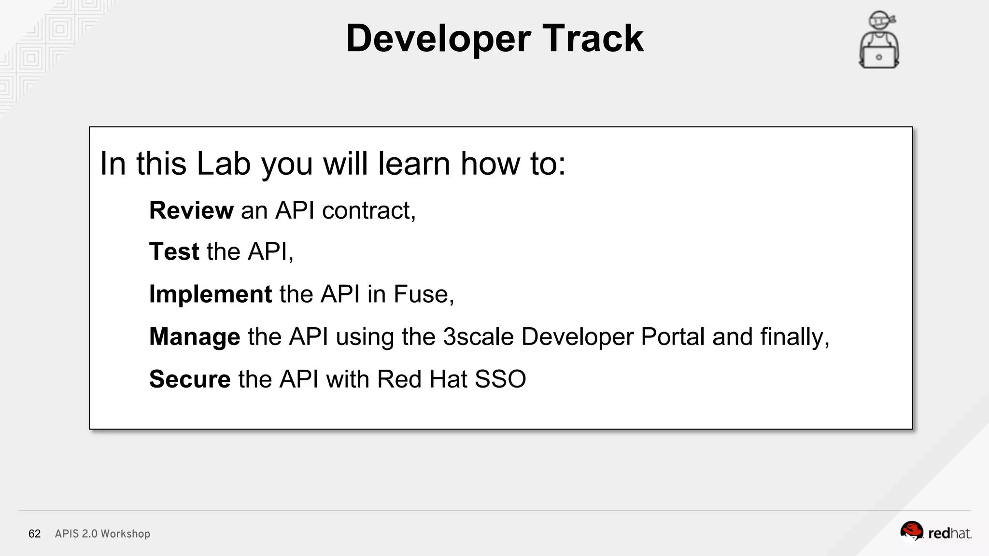Click the Developer Track title
This screenshot has height=556, width=989.
(494, 39)
